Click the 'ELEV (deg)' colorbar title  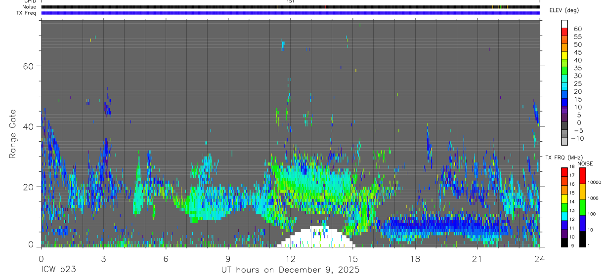coord(564,10)
